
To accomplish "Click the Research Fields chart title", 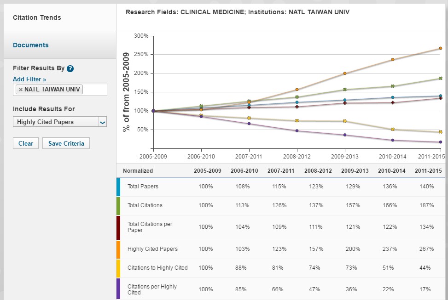I will [238, 12].
